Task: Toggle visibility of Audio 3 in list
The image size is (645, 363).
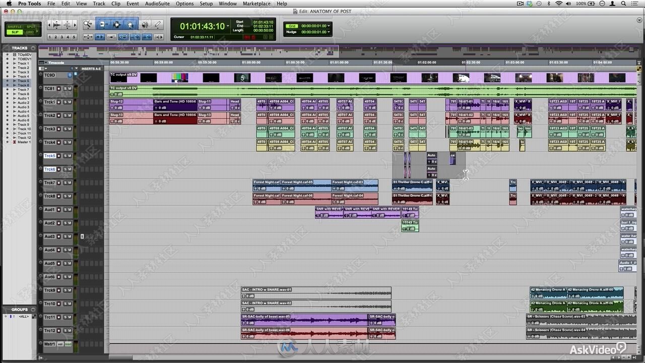Action: coord(8,107)
